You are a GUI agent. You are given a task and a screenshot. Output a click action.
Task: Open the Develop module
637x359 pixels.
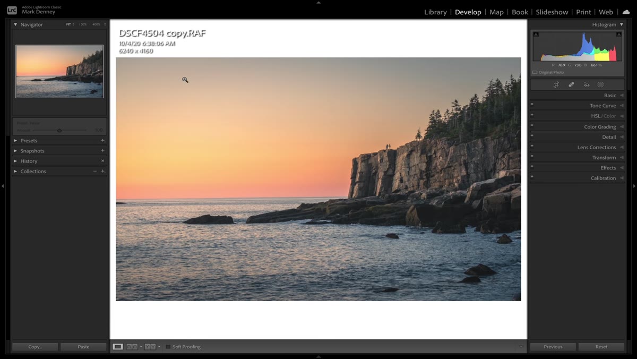click(468, 12)
